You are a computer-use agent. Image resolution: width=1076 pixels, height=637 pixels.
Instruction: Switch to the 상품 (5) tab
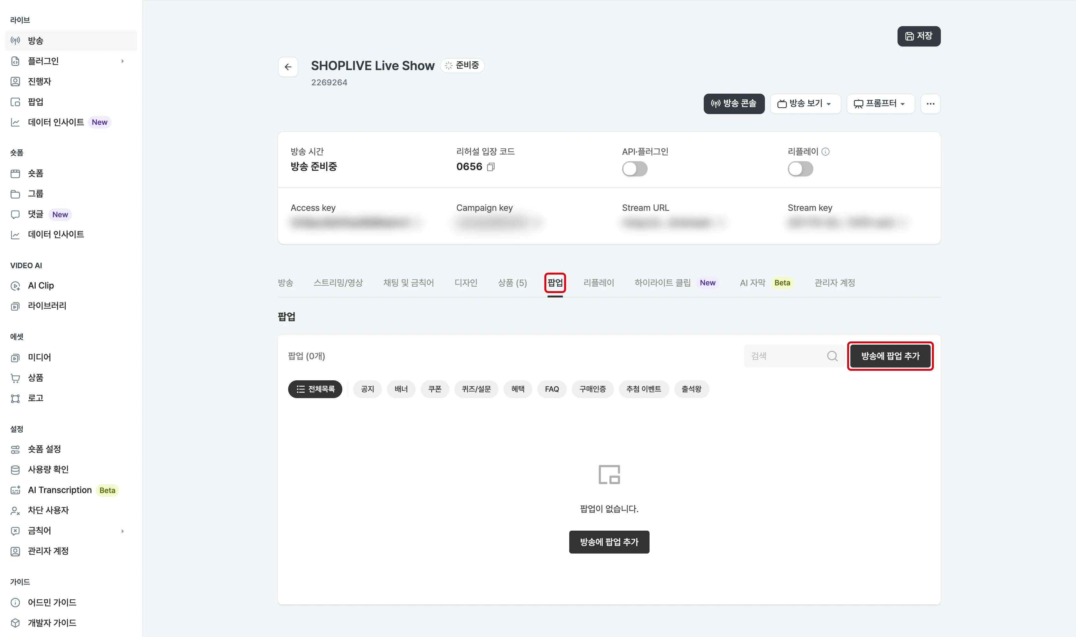tap(513, 283)
